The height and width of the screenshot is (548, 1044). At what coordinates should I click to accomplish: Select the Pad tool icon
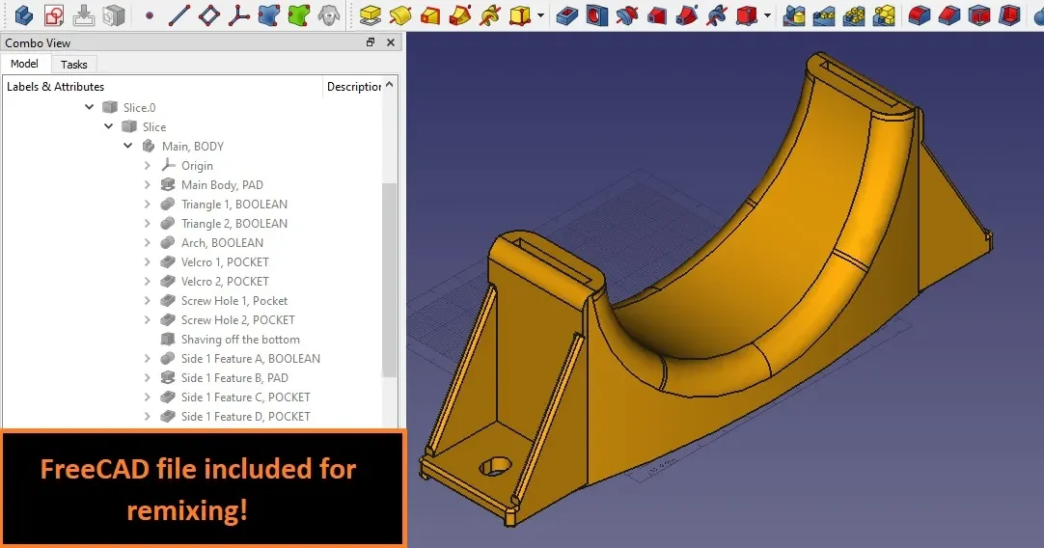coord(370,14)
